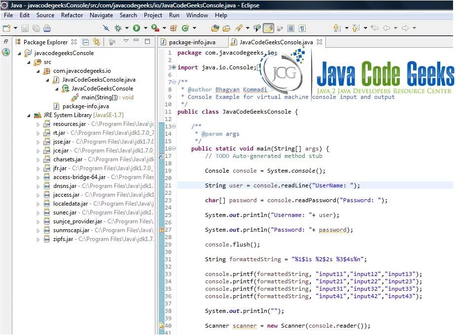Click the New wizard toolbar icon
Image resolution: width=456 pixels, height=335 pixels.
[x=6, y=28]
